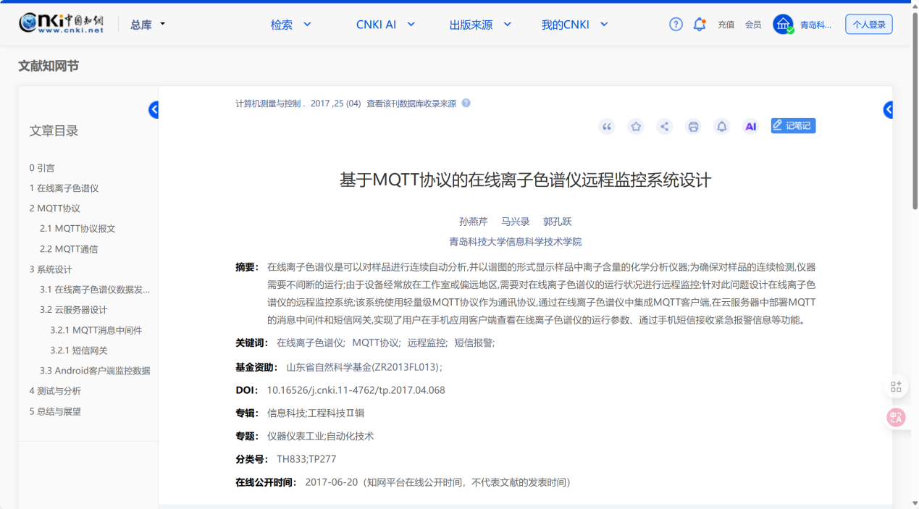Click the translate floating icon at right edge

pos(896,417)
